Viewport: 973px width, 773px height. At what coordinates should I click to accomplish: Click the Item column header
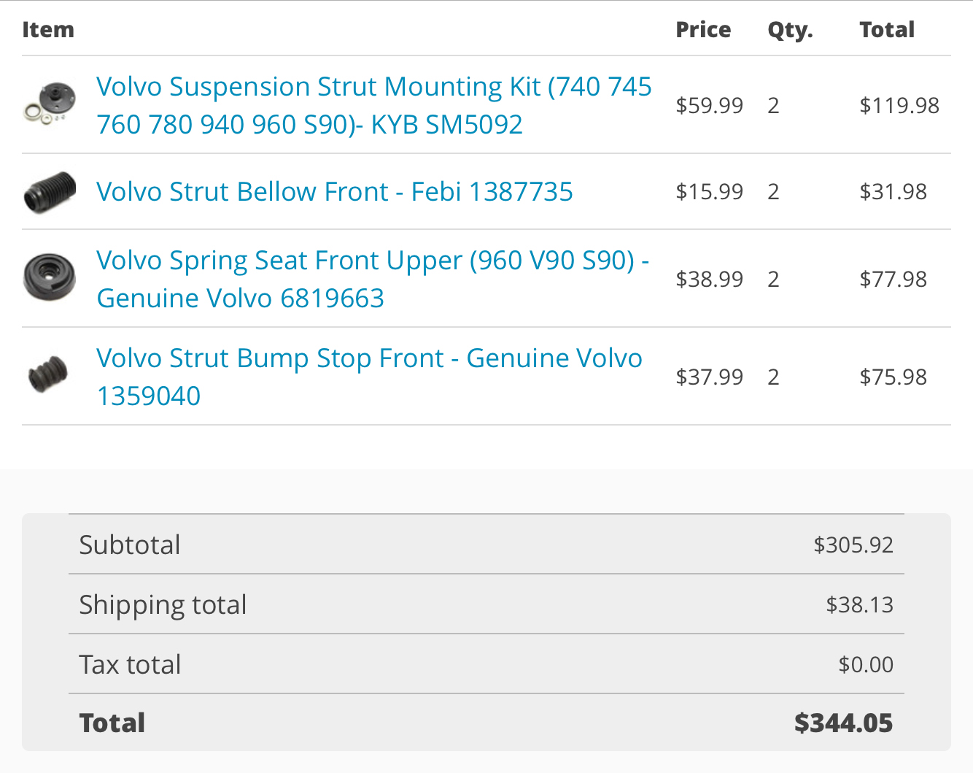click(x=48, y=29)
